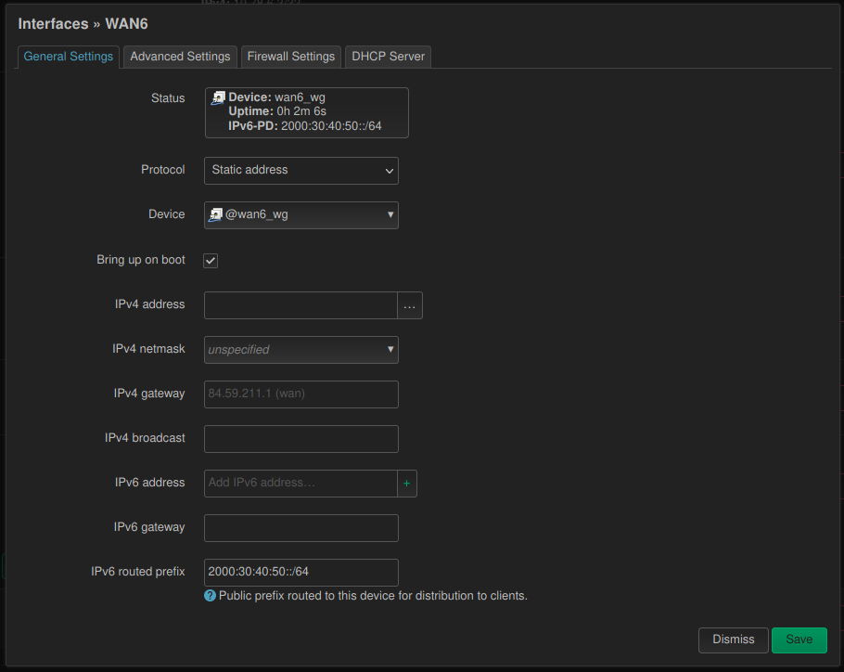Click into the IPv4 address field
This screenshot has height=672, width=844.
(x=301, y=305)
